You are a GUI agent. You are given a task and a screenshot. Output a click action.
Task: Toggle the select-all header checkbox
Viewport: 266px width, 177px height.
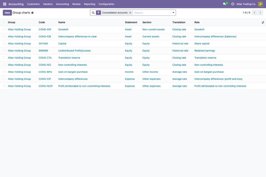[4, 22]
